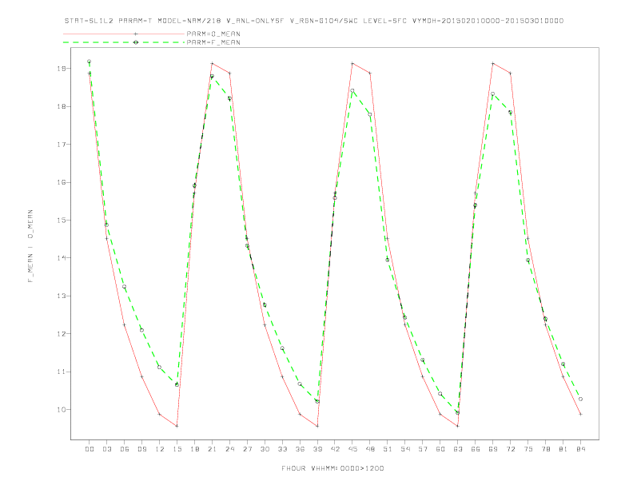
Task: Click y-axis tick label 11
Action: 62,372
